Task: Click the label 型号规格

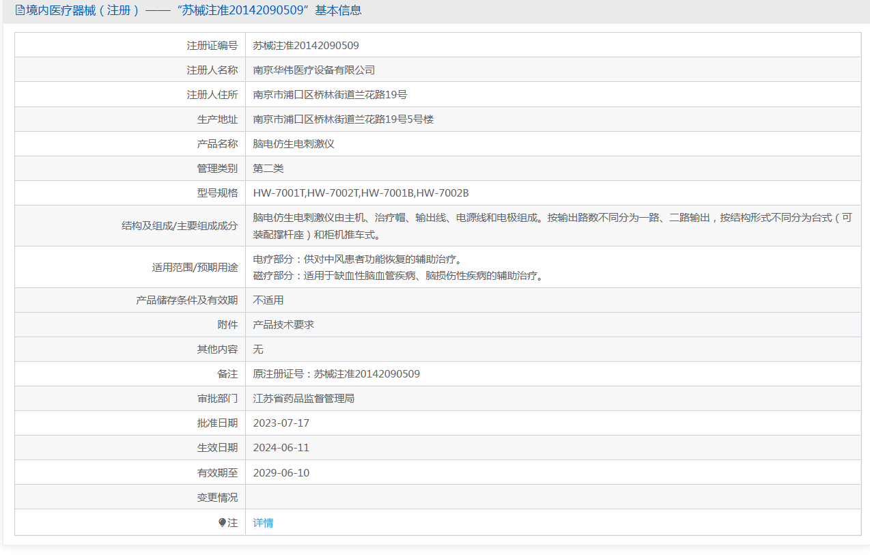Action: tap(218, 193)
